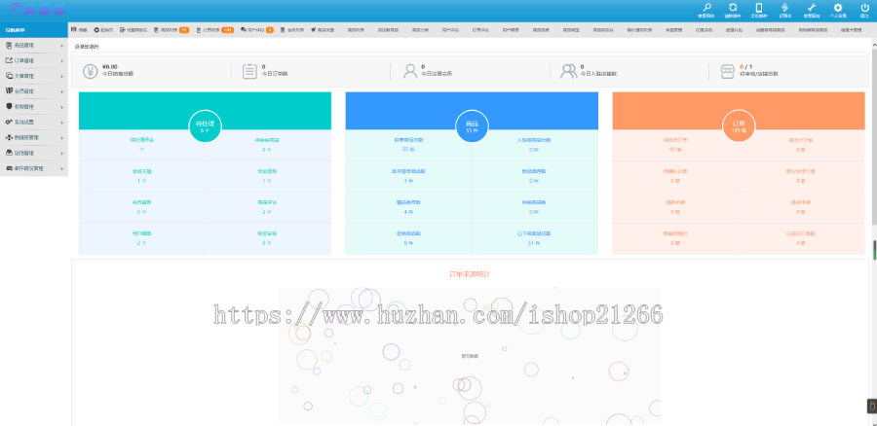Log out using the power icon

pos(864,7)
